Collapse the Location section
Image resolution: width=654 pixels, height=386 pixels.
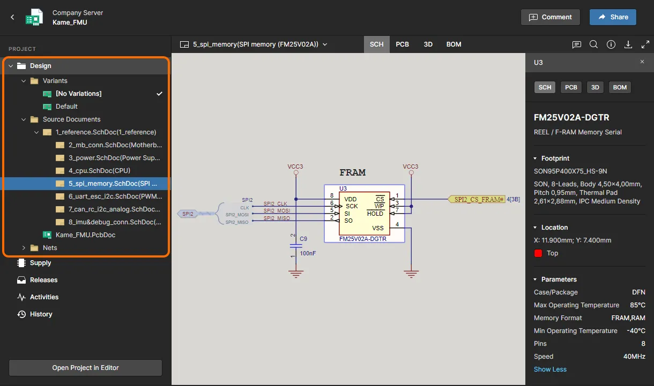click(x=536, y=228)
